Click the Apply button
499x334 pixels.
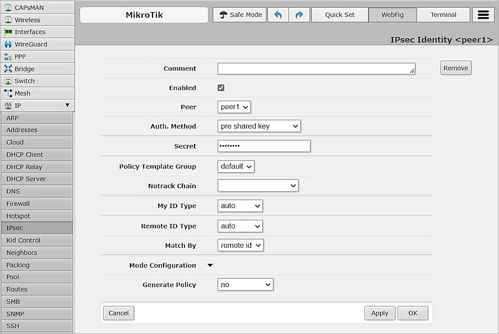pos(380,313)
